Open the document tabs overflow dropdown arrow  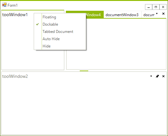(157, 14)
